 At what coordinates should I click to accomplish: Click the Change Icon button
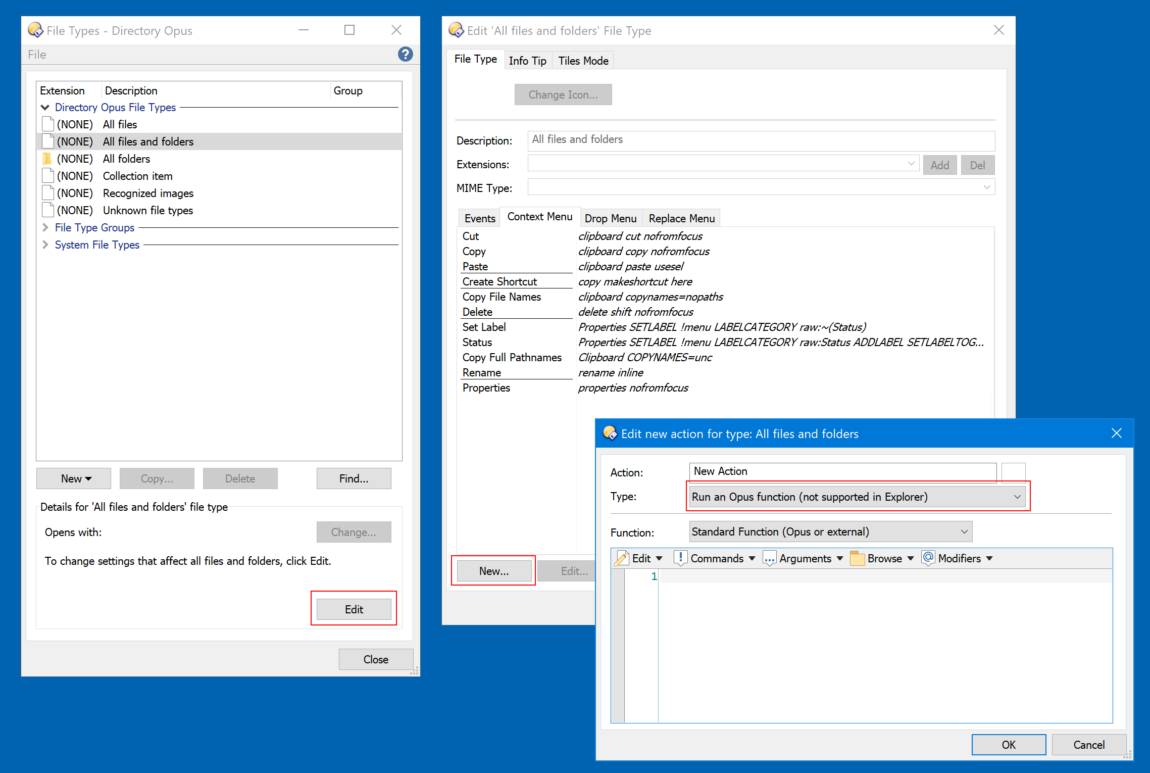pos(563,94)
